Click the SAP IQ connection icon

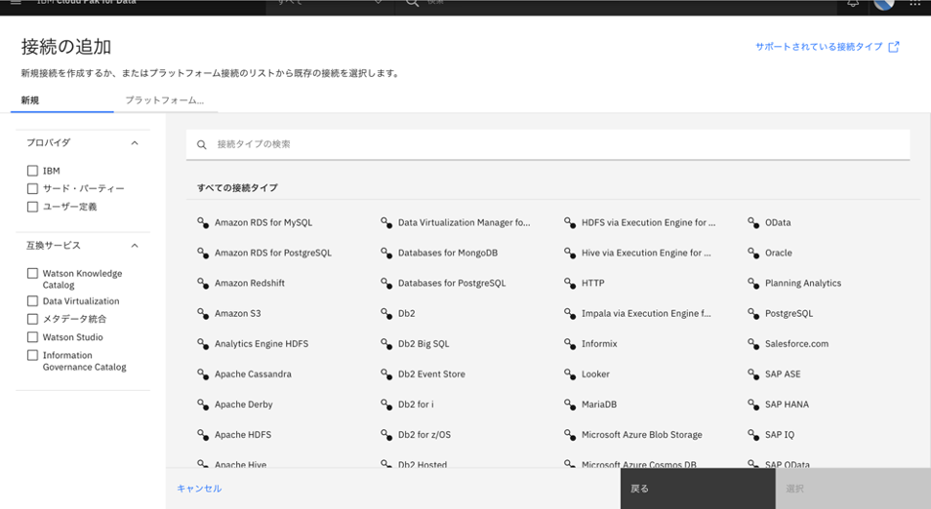[753, 434]
